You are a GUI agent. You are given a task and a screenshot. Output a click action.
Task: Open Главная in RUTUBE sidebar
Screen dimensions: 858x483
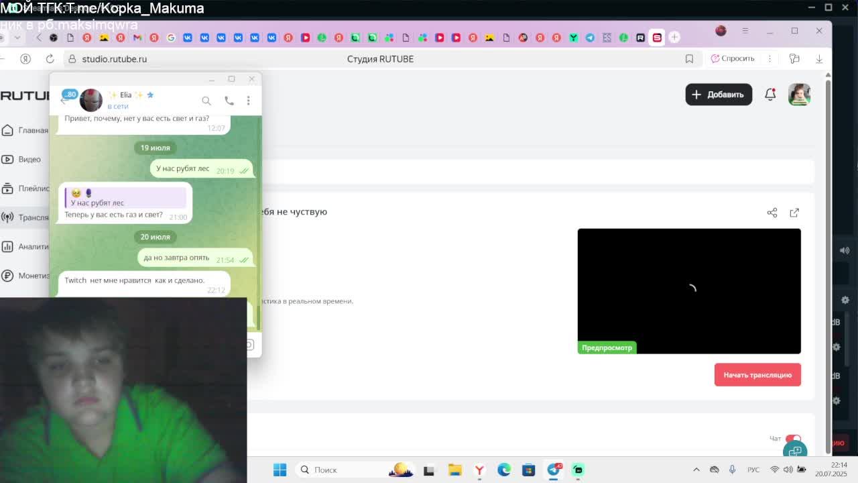25,130
